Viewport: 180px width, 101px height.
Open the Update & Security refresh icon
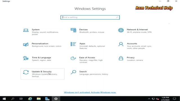(26, 72)
